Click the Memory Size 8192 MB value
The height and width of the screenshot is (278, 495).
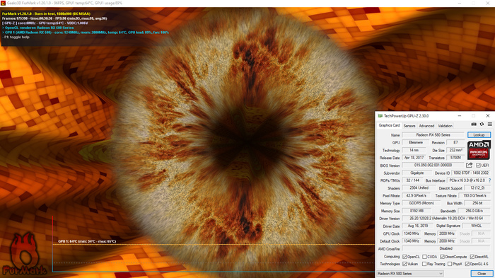pyautogui.click(x=417, y=211)
